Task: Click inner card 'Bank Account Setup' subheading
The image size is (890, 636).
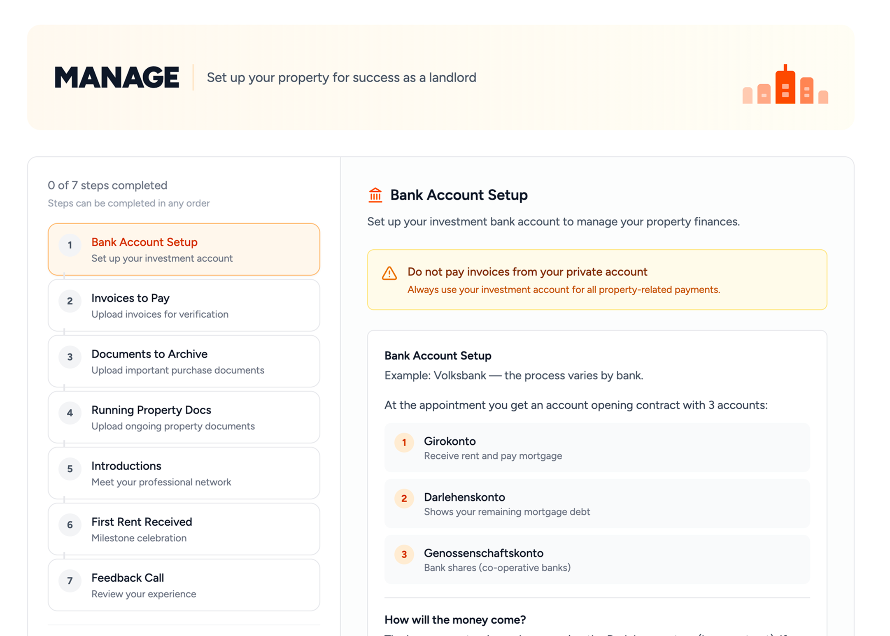Action: point(438,356)
